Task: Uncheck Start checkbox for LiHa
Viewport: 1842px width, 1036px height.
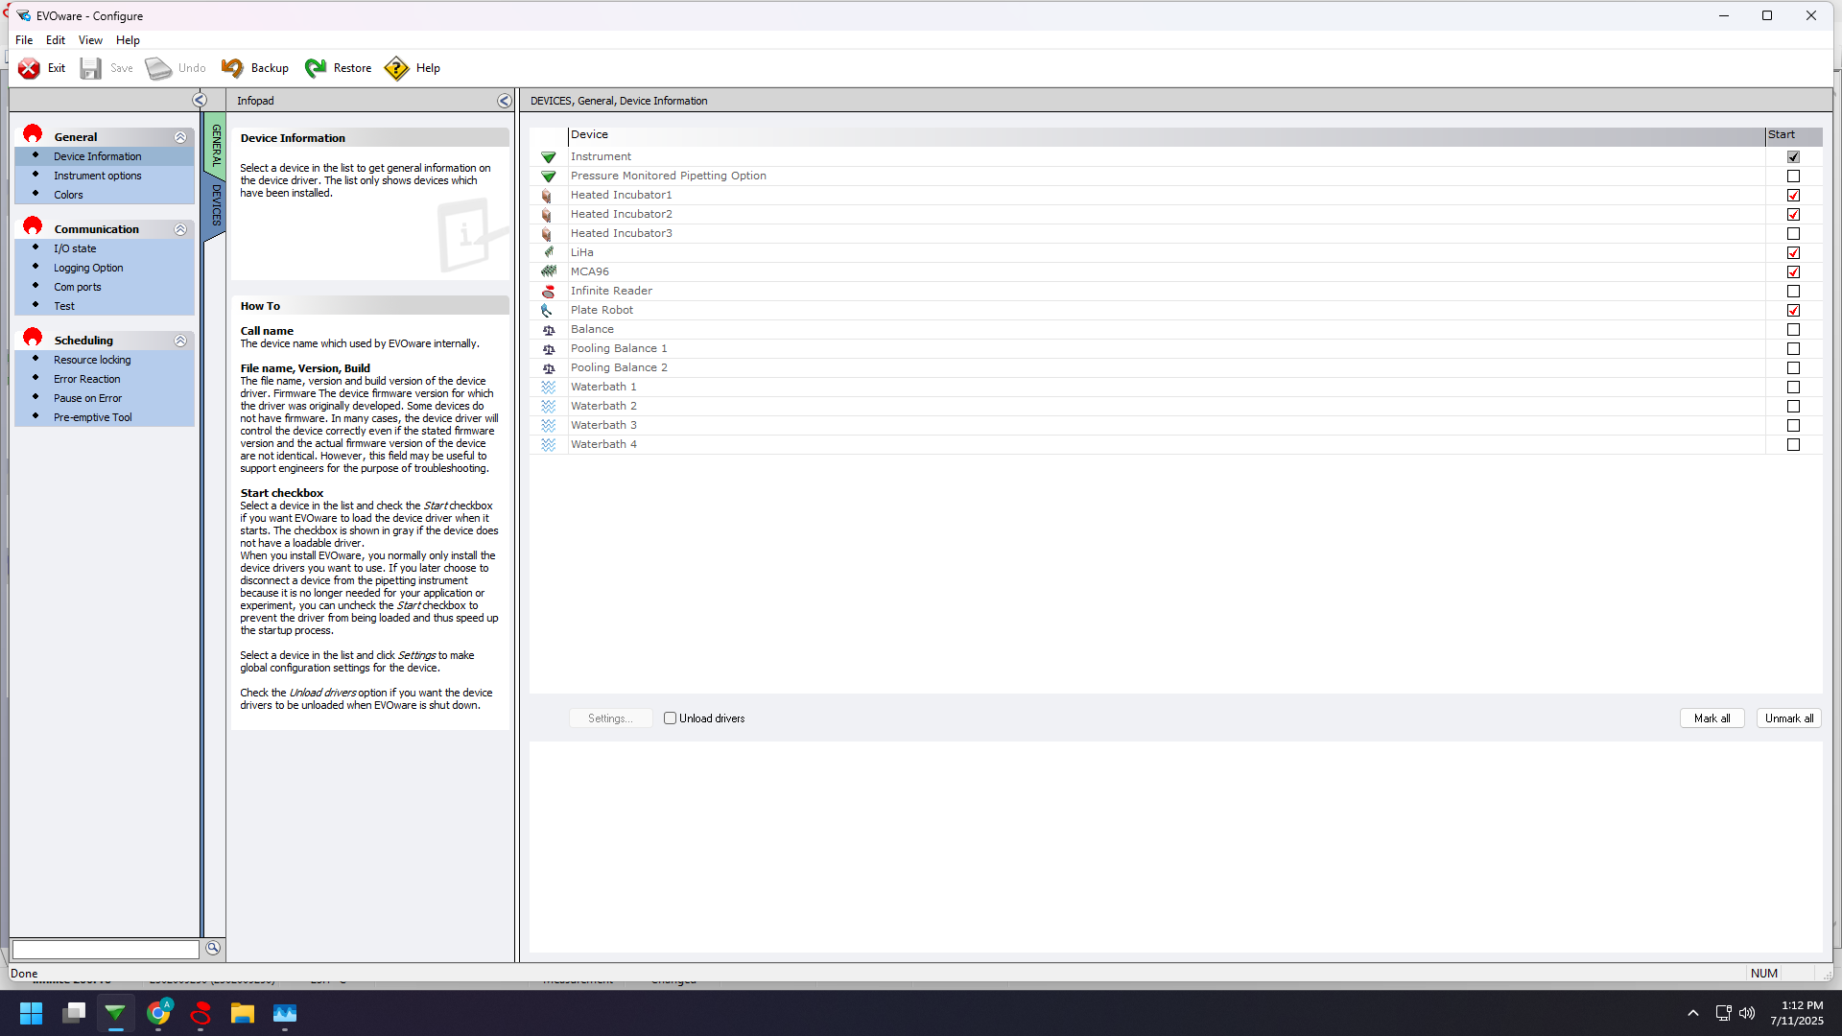Action: pos(1793,253)
